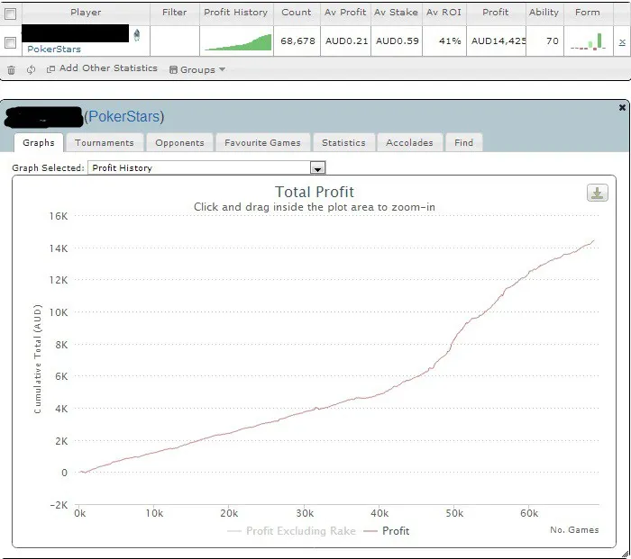Click the refresh statistics icon
The height and width of the screenshot is (559, 631).
pos(31,70)
